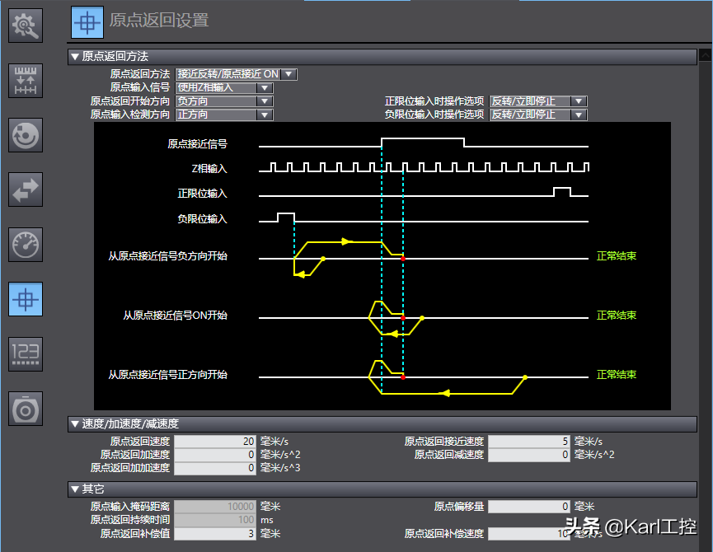The height and width of the screenshot is (552, 713).
Task: Collapse the 其它 section
Action: [x=75, y=489]
